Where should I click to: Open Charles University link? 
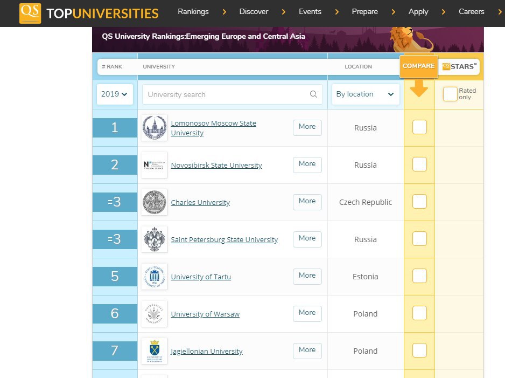coord(200,203)
